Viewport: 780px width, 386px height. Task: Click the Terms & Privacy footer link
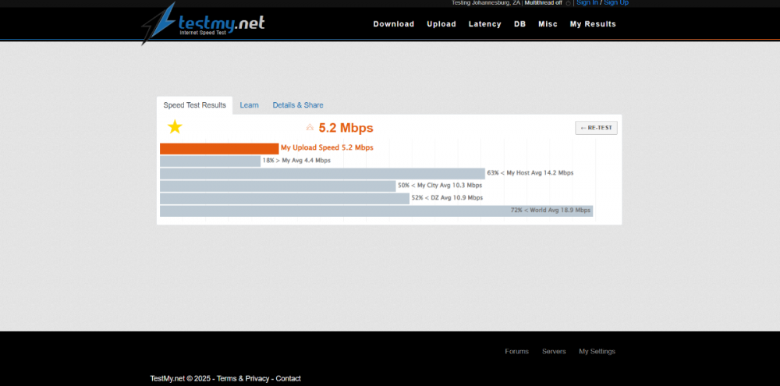tap(243, 378)
